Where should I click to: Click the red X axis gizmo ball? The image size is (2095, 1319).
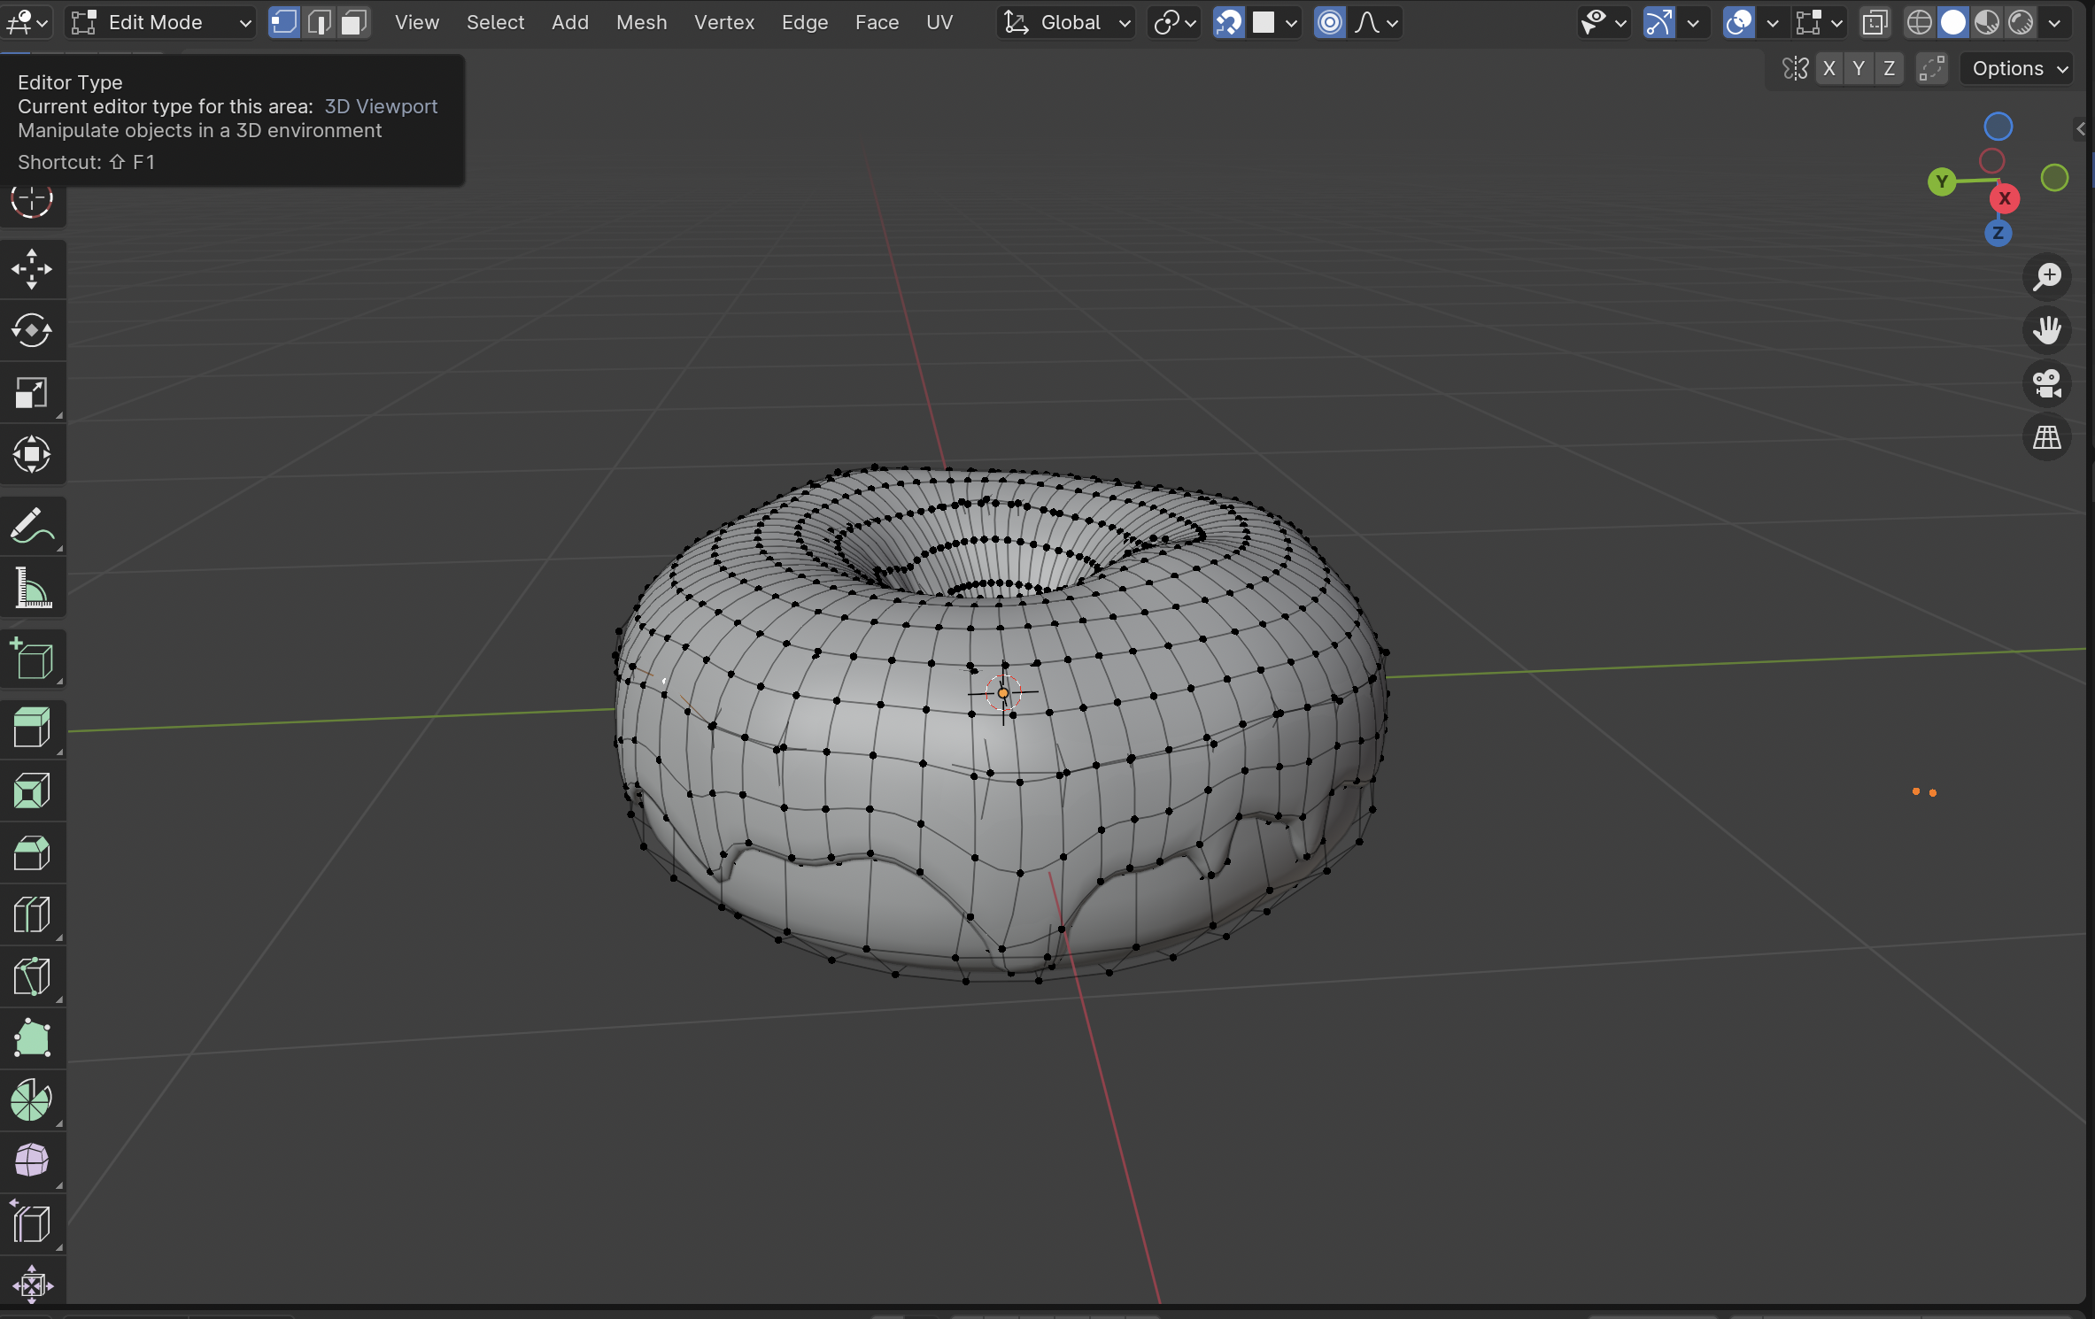tap(2005, 198)
